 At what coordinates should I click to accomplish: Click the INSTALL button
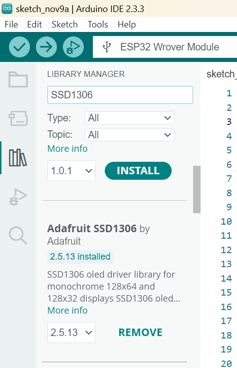[138, 171]
